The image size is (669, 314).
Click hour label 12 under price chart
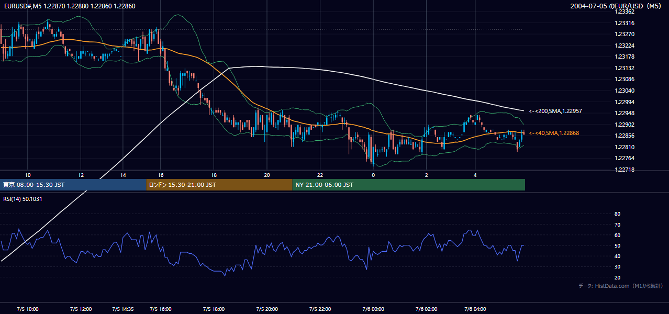(x=81, y=175)
